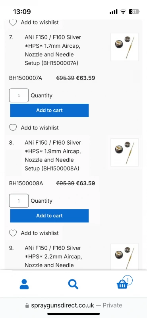Tap heart icon below item 7
147x318 pixels.
coord(13,128)
